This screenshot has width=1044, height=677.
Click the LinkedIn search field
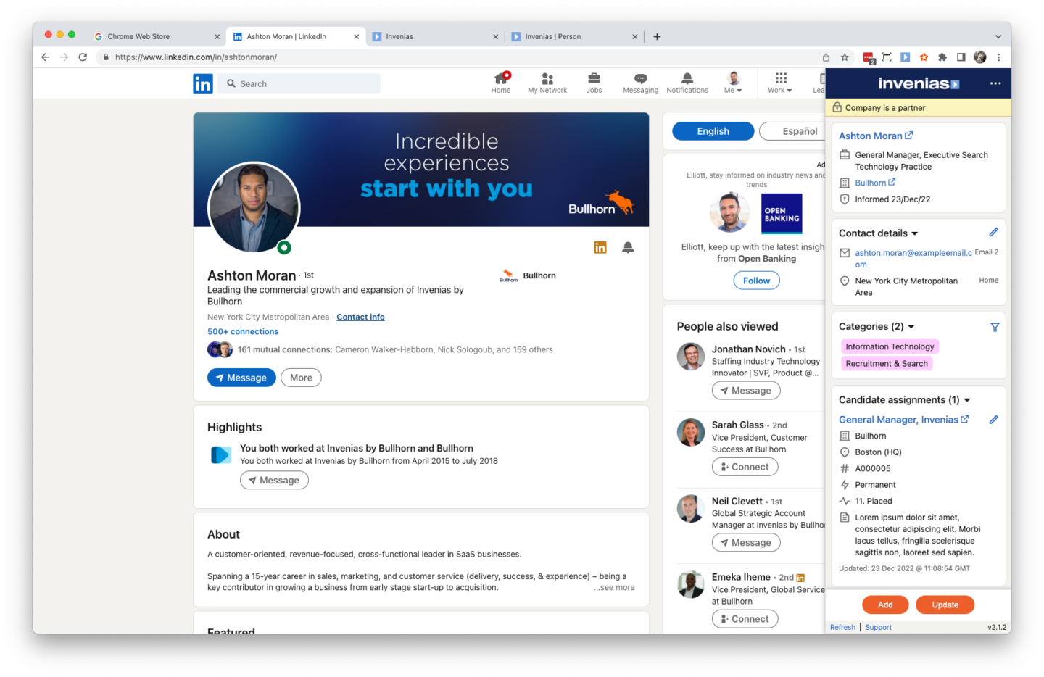[x=299, y=83]
